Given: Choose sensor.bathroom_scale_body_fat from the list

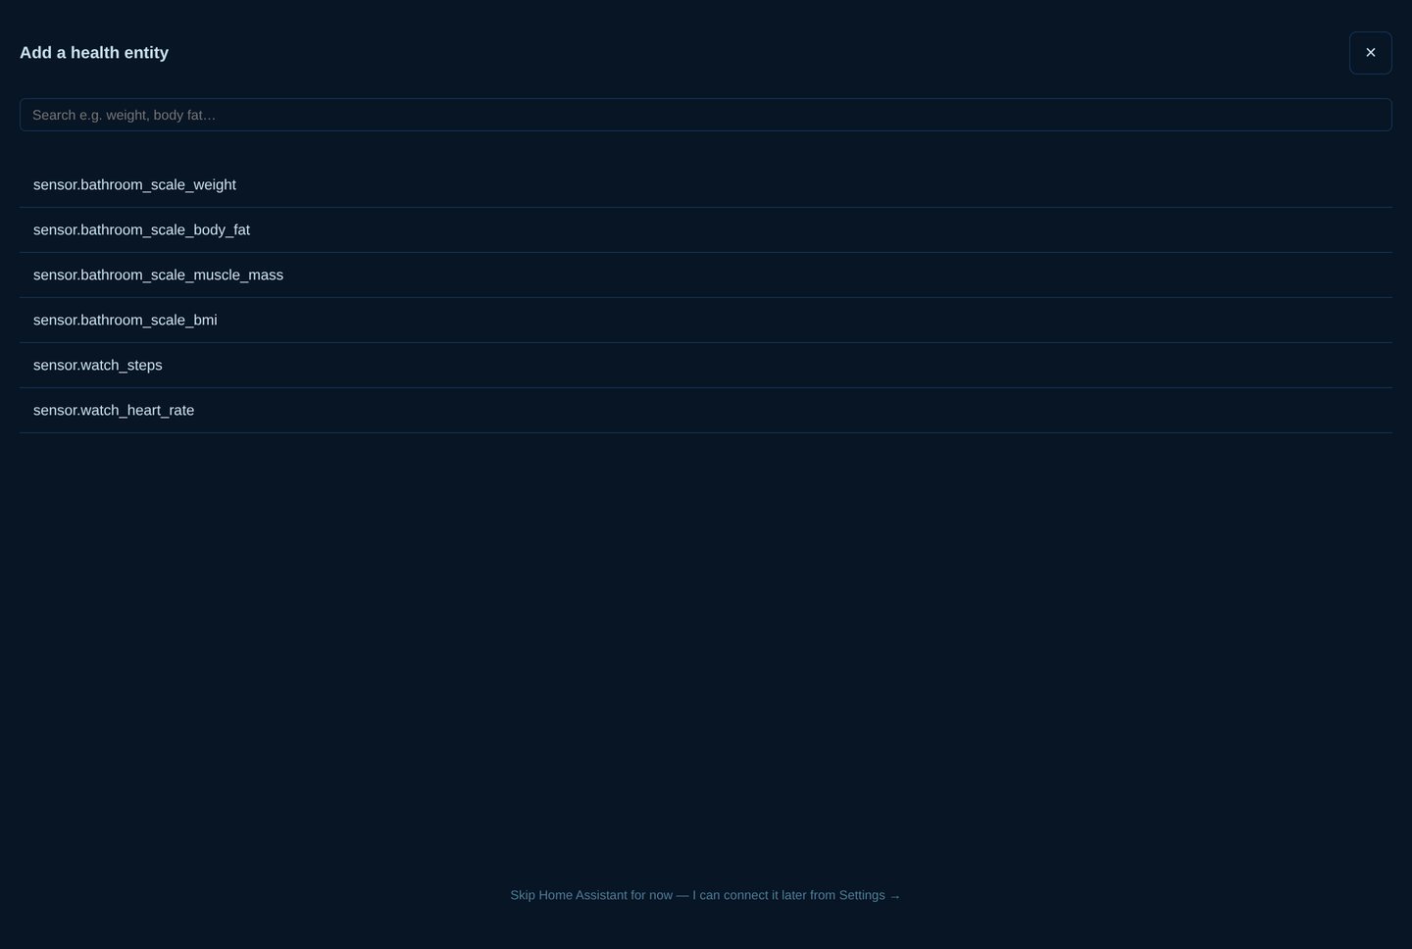Looking at the screenshot, I should [706, 230].
